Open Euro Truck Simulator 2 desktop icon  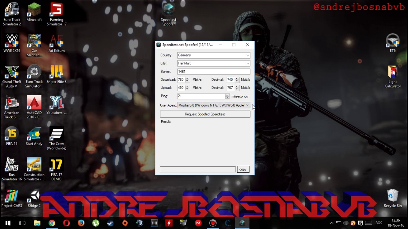[x=12, y=15]
